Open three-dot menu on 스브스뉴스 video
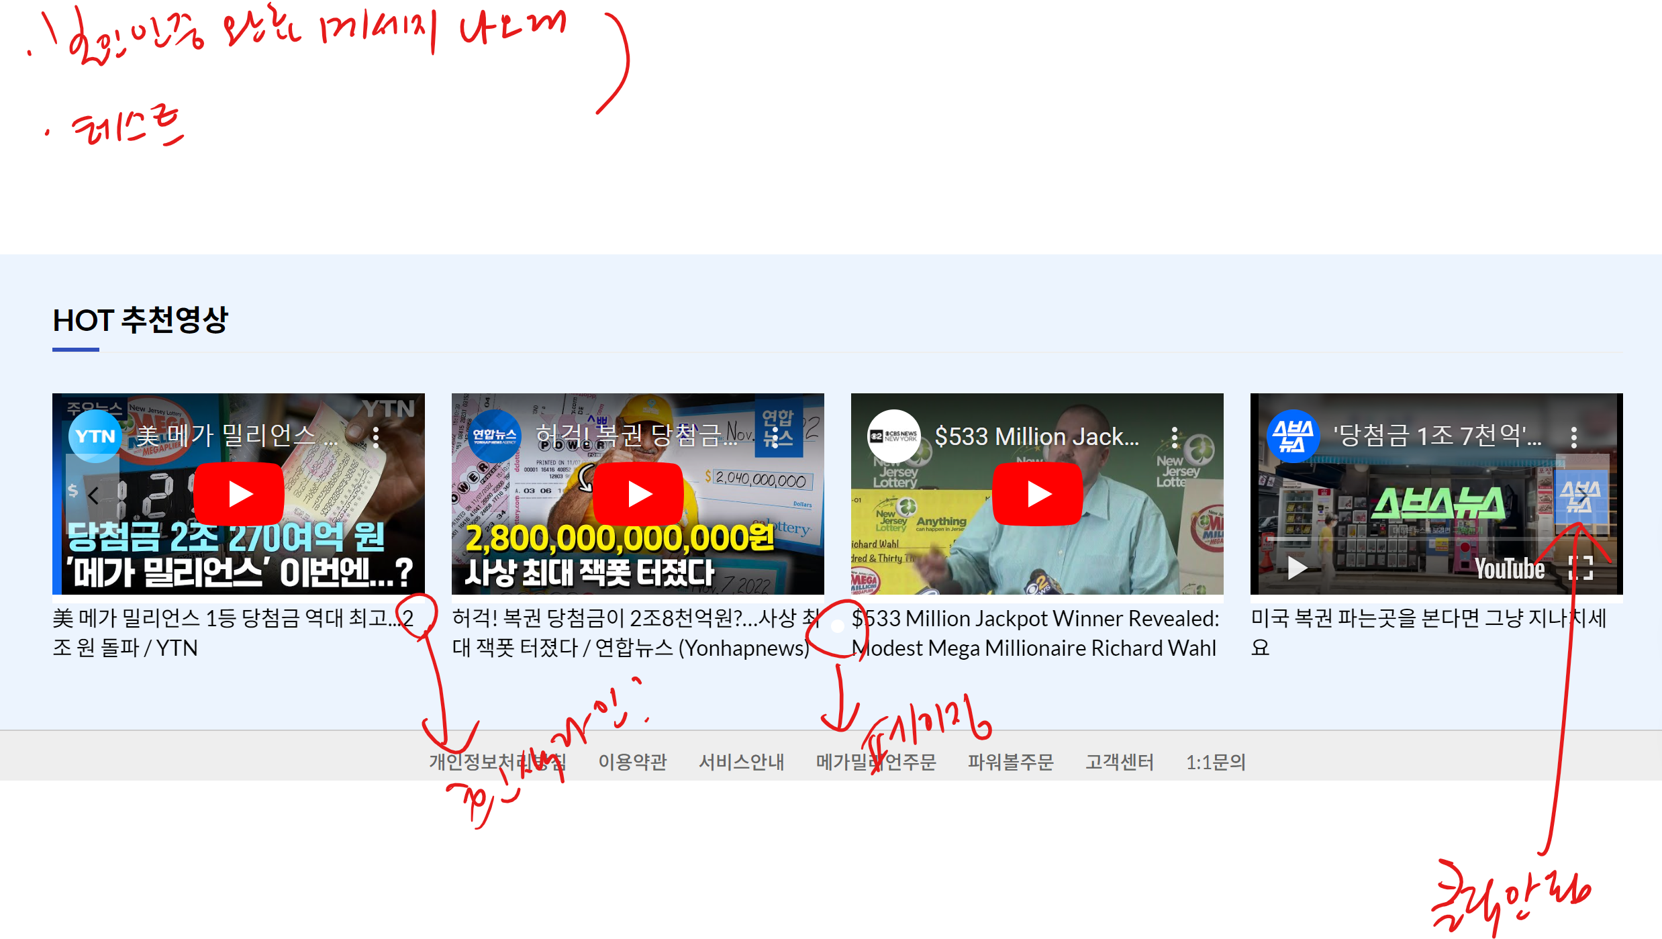The image size is (1662, 939). coord(1573,438)
